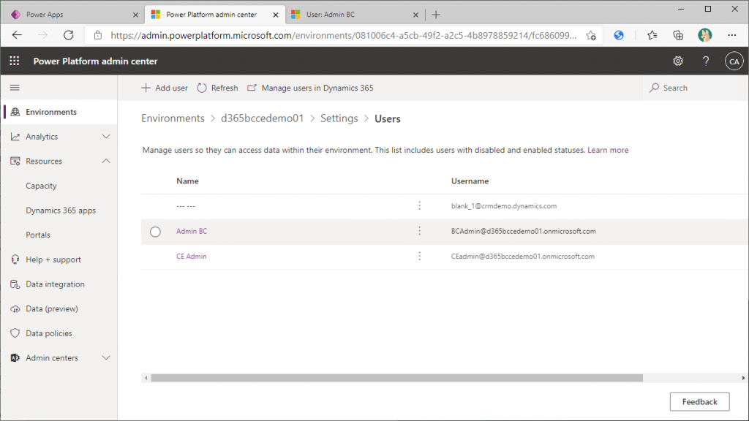
Task: Open the CA account avatar menu
Action: pyautogui.click(x=734, y=61)
